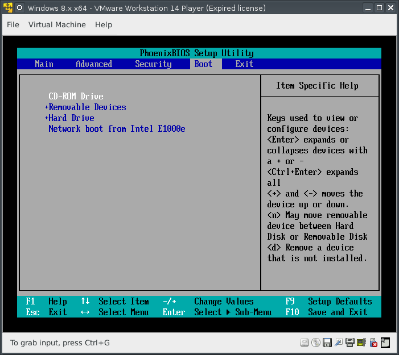Click the disconnected USB device icon
The height and width of the screenshot is (355, 399).
pos(373,343)
